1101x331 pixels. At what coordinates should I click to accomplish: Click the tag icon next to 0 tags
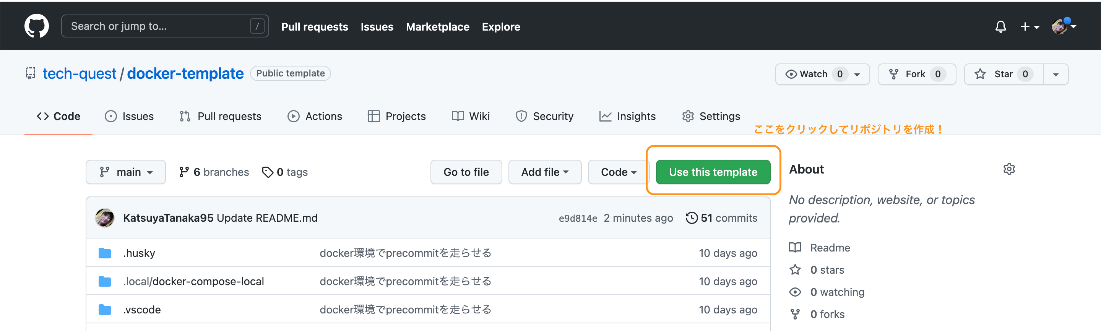[x=268, y=172]
